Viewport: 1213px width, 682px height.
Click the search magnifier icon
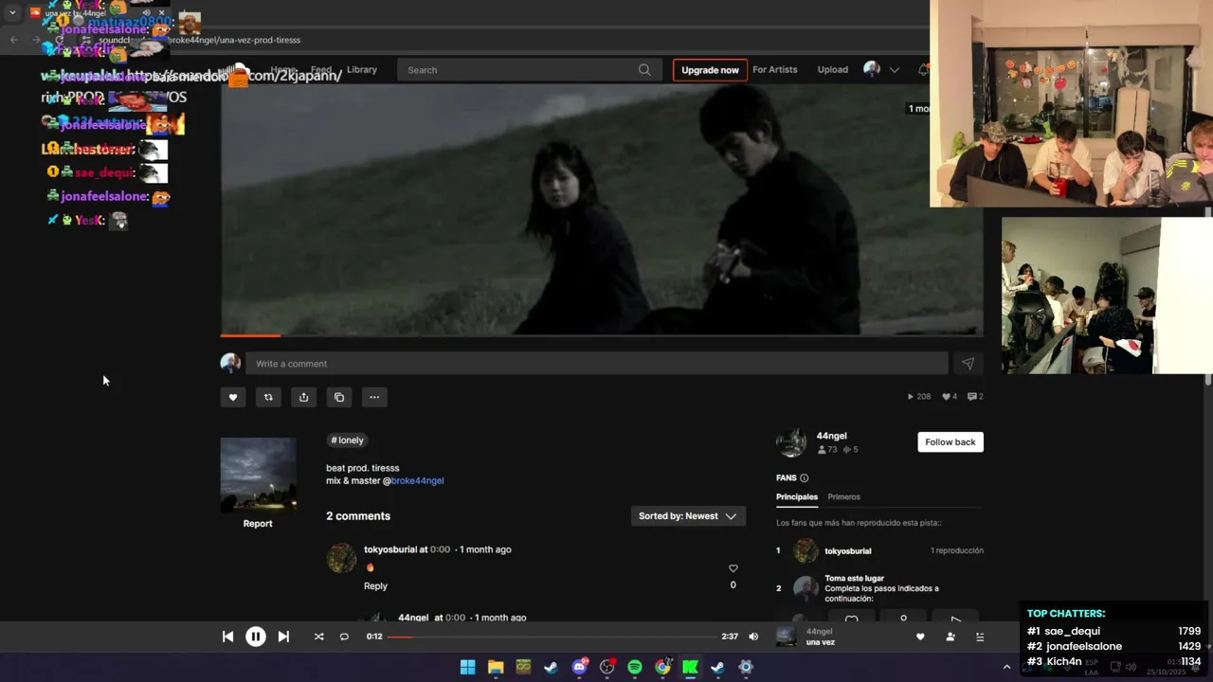pos(644,70)
